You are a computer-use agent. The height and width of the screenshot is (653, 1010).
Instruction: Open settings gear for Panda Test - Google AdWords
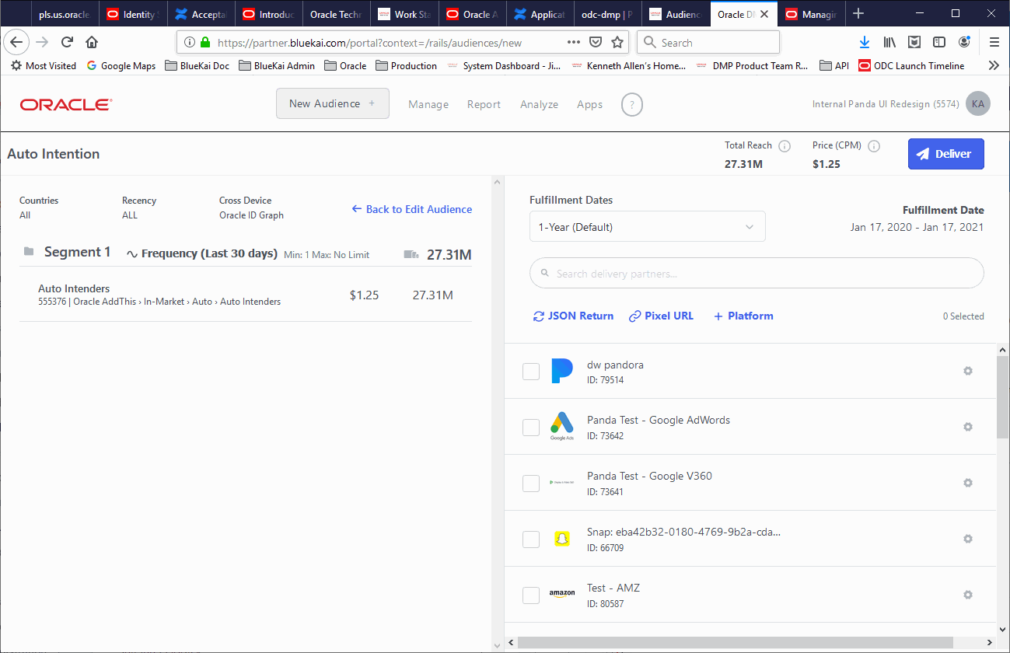click(x=968, y=427)
